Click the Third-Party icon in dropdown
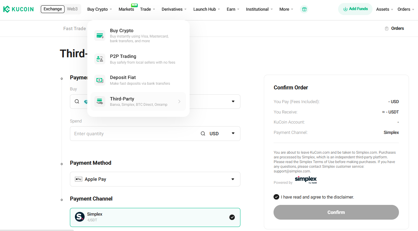 click(100, 101)
